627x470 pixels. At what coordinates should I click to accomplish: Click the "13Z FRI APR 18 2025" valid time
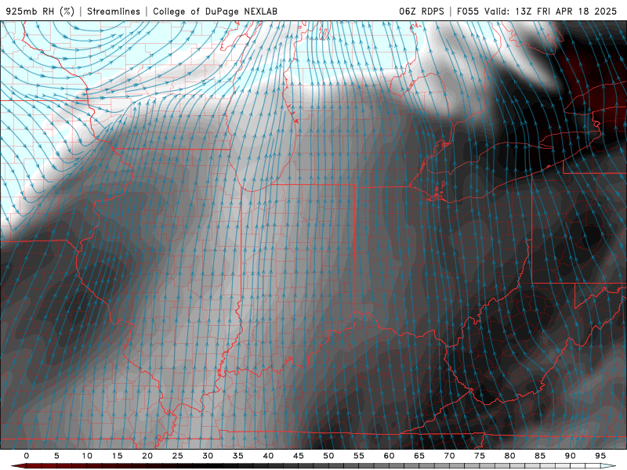coord(566,11)
